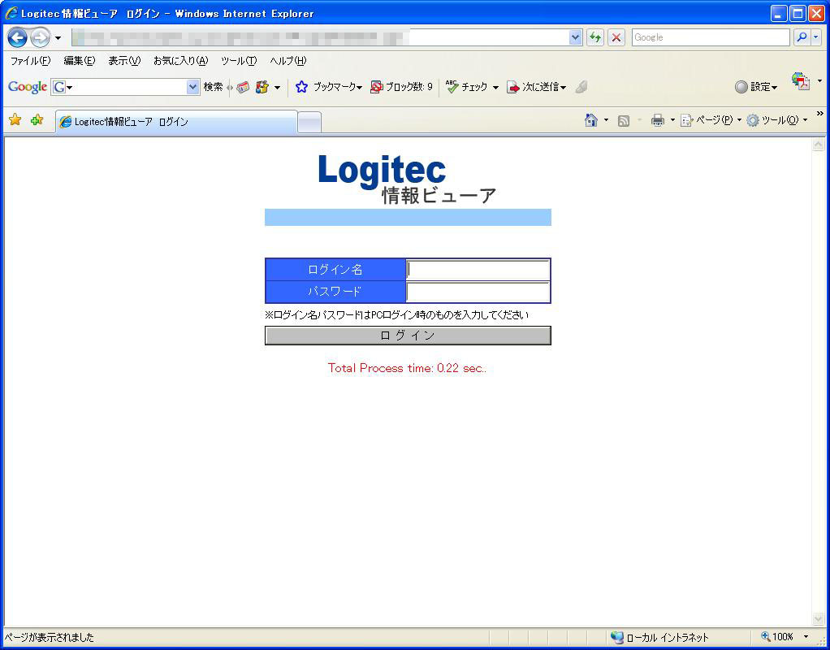Click the Print printer icon
The width and height of the screenshot is (830, 650).
tap(658, 121)
